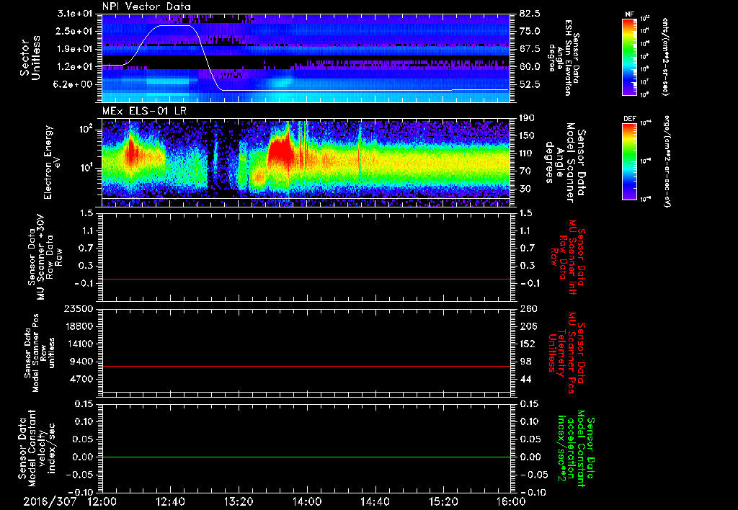Click the '18800' scanner position tick
The width and height of the screenshot is (738, 510).
pos(80,326)
